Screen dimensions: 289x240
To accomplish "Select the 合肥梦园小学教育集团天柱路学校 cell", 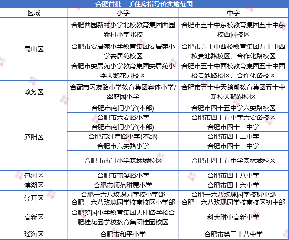I will (x=123, y=218).
